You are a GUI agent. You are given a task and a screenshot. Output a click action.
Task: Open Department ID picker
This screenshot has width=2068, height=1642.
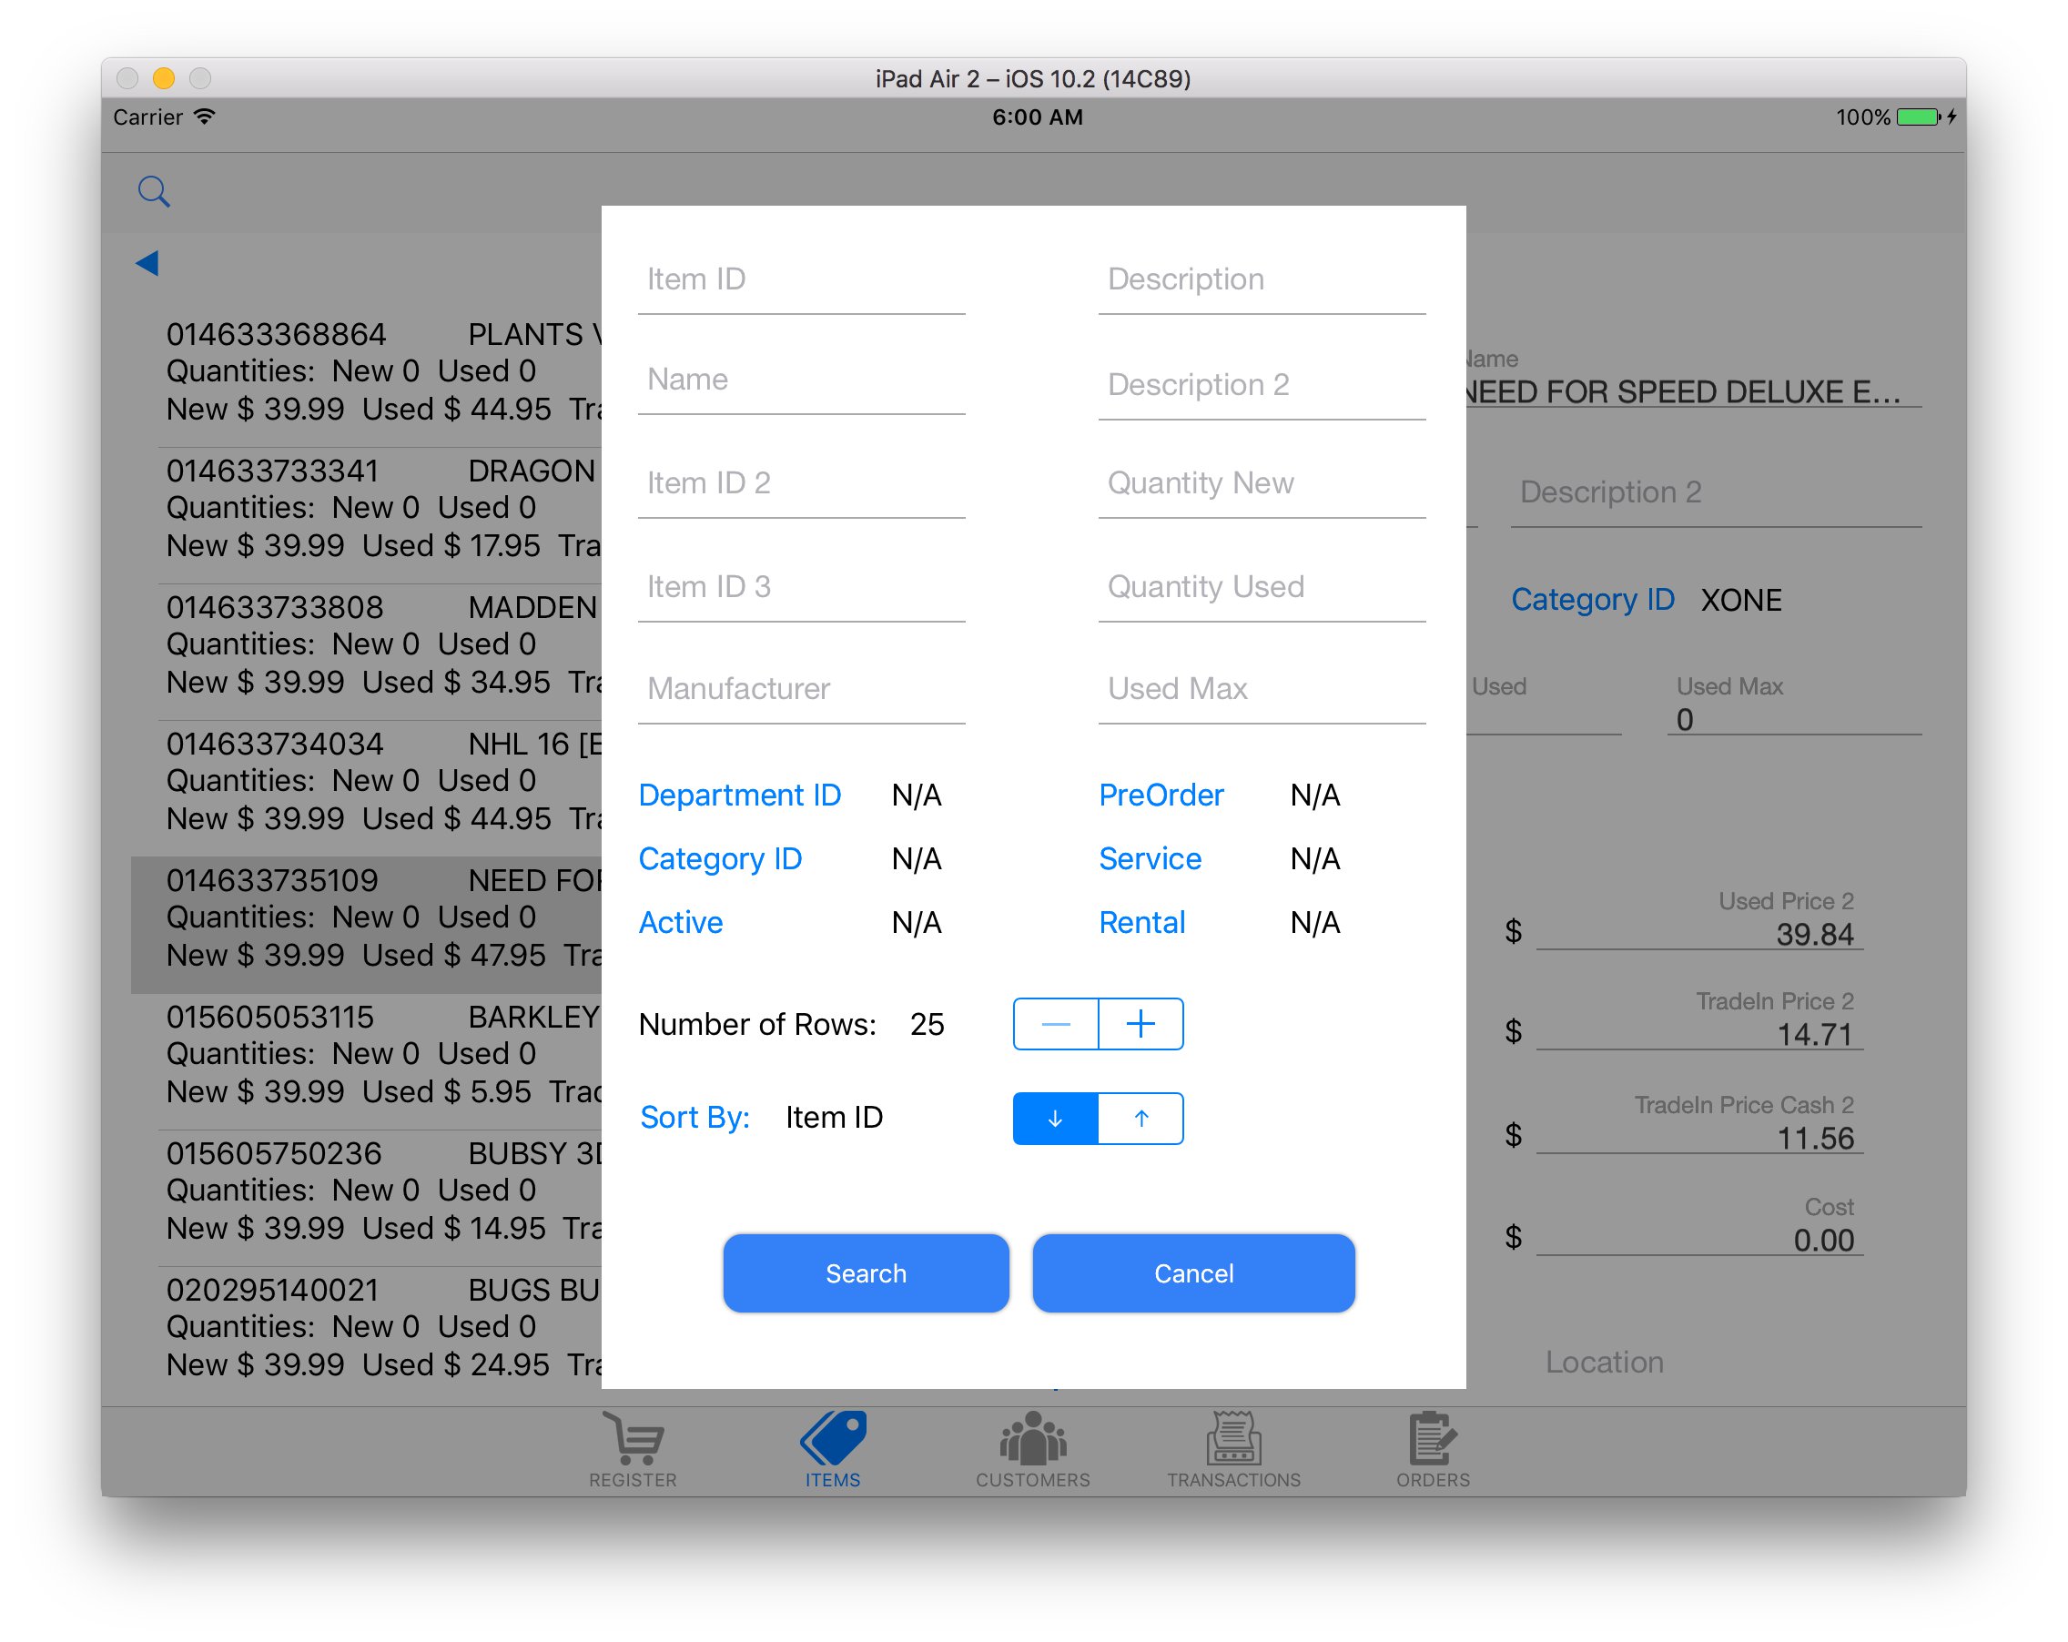pyautogui.click(x=739, y=796)
